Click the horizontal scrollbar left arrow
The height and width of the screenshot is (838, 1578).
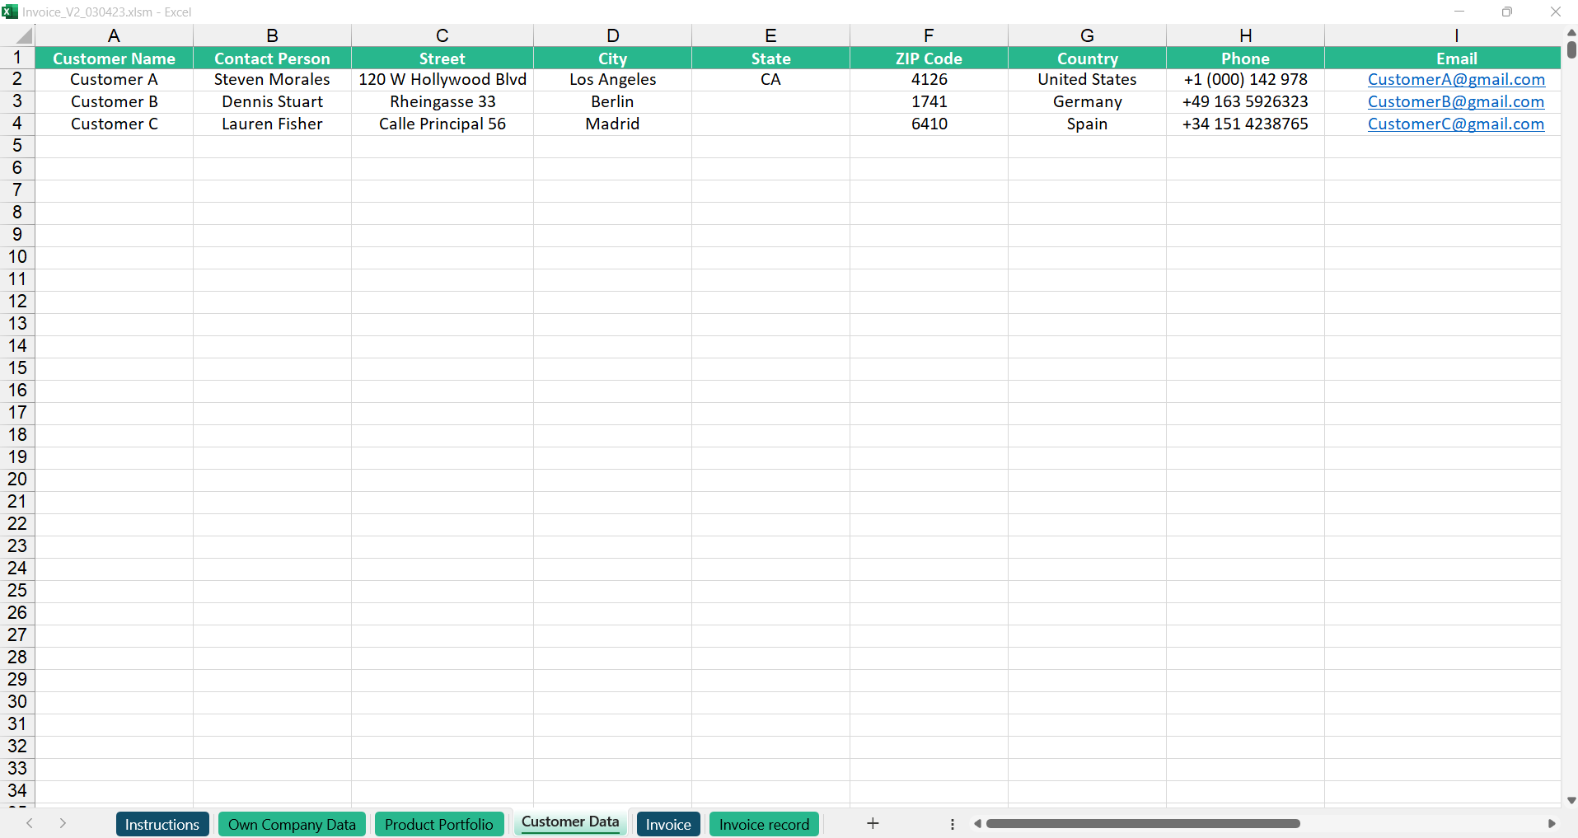(977, 823)
